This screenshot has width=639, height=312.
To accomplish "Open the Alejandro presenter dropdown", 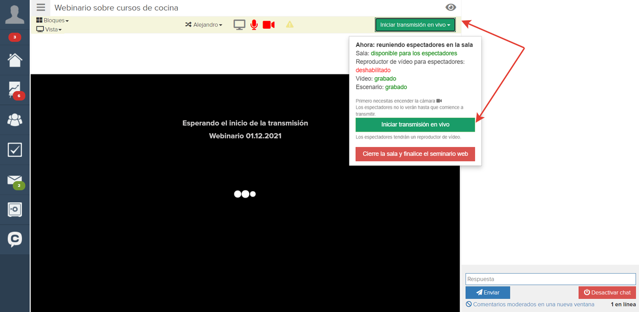I will 204,24.
